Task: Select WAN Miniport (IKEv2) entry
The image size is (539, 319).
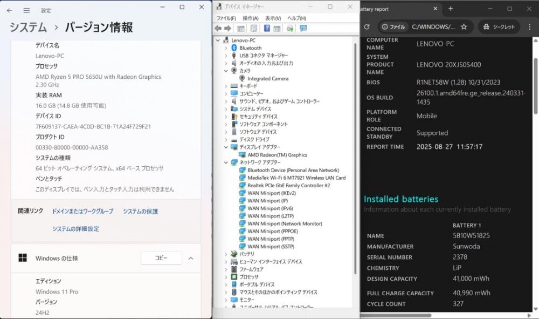Action: point(272,193)
